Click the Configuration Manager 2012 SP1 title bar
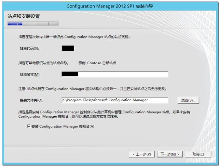 click(x=110, y=6)
